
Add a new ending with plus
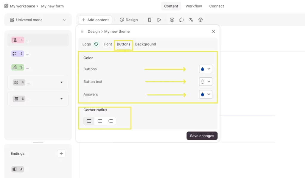(61, 154)
